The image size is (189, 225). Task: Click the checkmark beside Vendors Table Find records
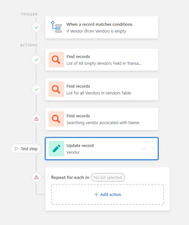(x=36, y=89)
